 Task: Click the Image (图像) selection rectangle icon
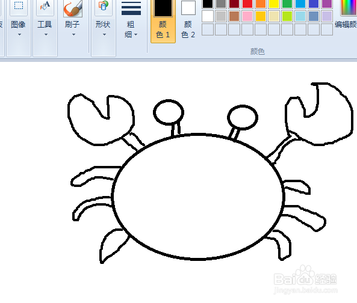[x=19, y=7]
